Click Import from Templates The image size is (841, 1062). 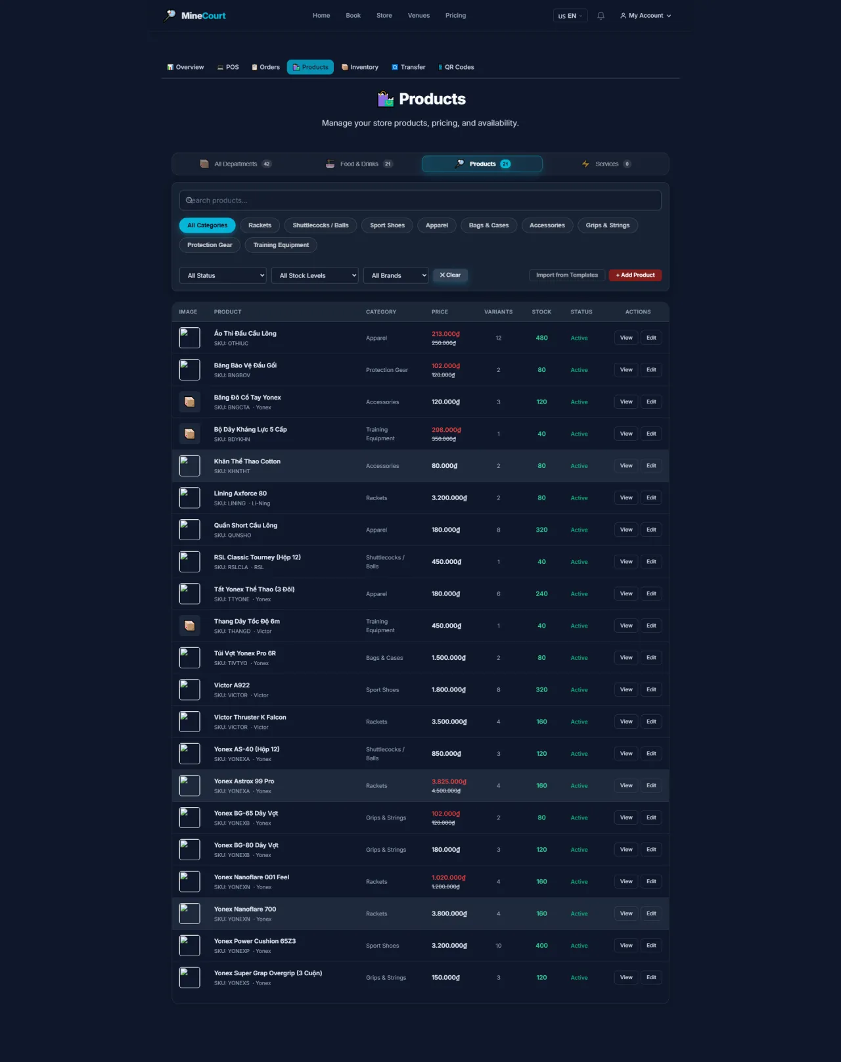click(x=567, y=275)
